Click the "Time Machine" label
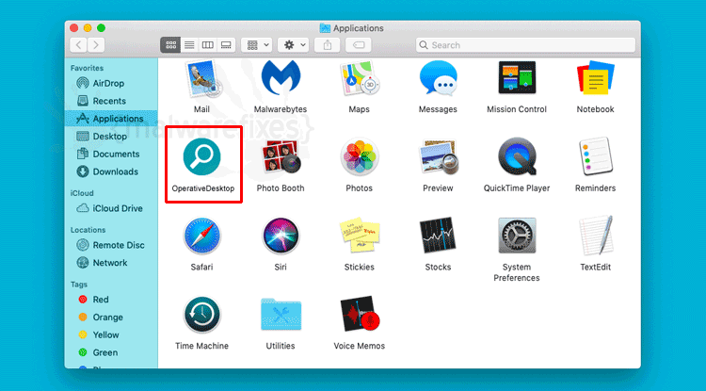706x391 pixels. point(201,346)
